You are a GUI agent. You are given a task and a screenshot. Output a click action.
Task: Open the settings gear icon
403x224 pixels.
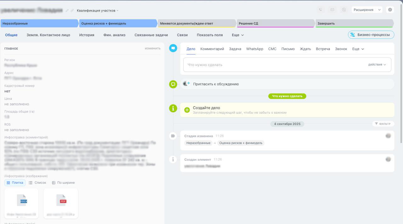tap(390, 10)
